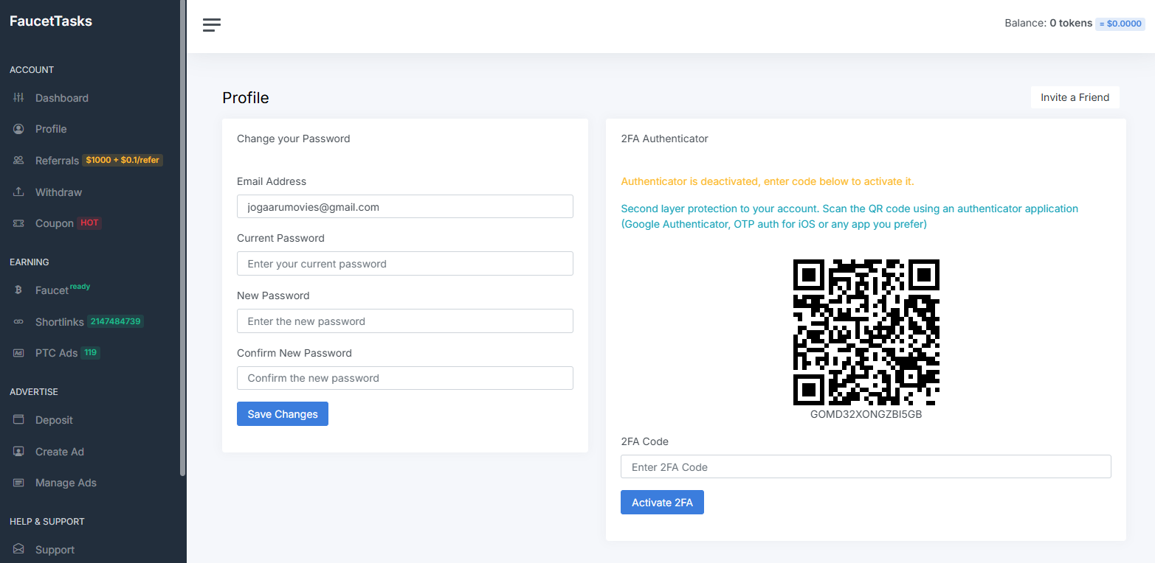Click Invite a Friend button
The height and width of the screenshot is (563, 1155).
pos(1075,97)
